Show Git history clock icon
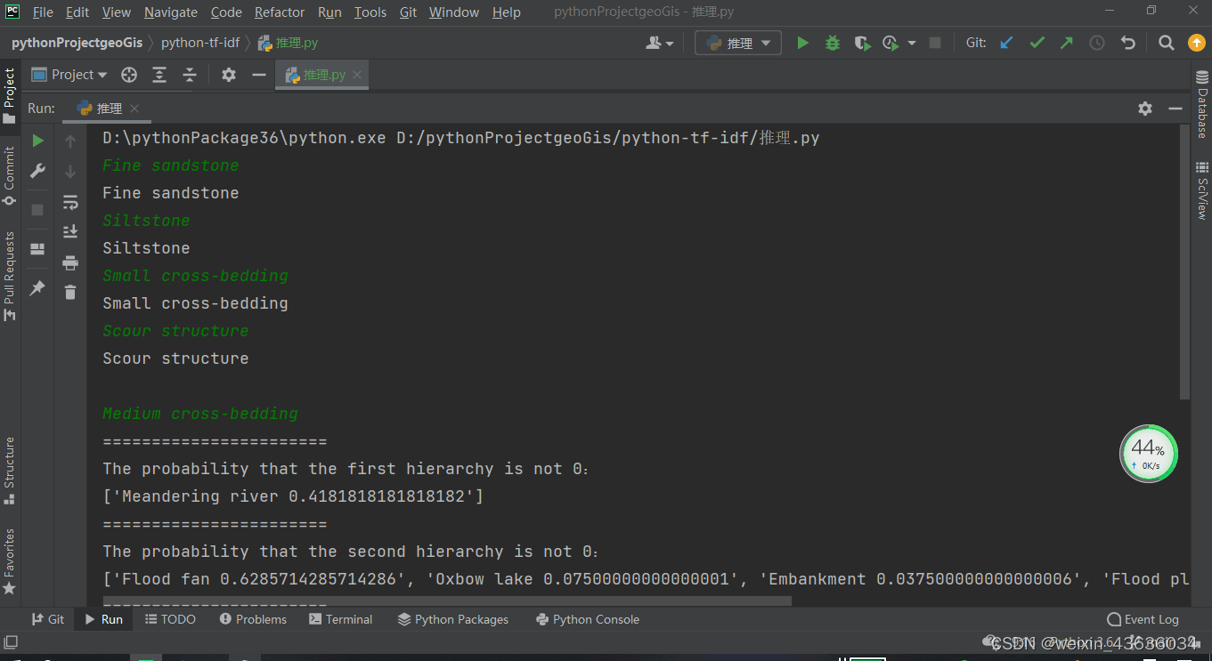1212x661 pixels. pyautogui.click(x=1097, y=43)
